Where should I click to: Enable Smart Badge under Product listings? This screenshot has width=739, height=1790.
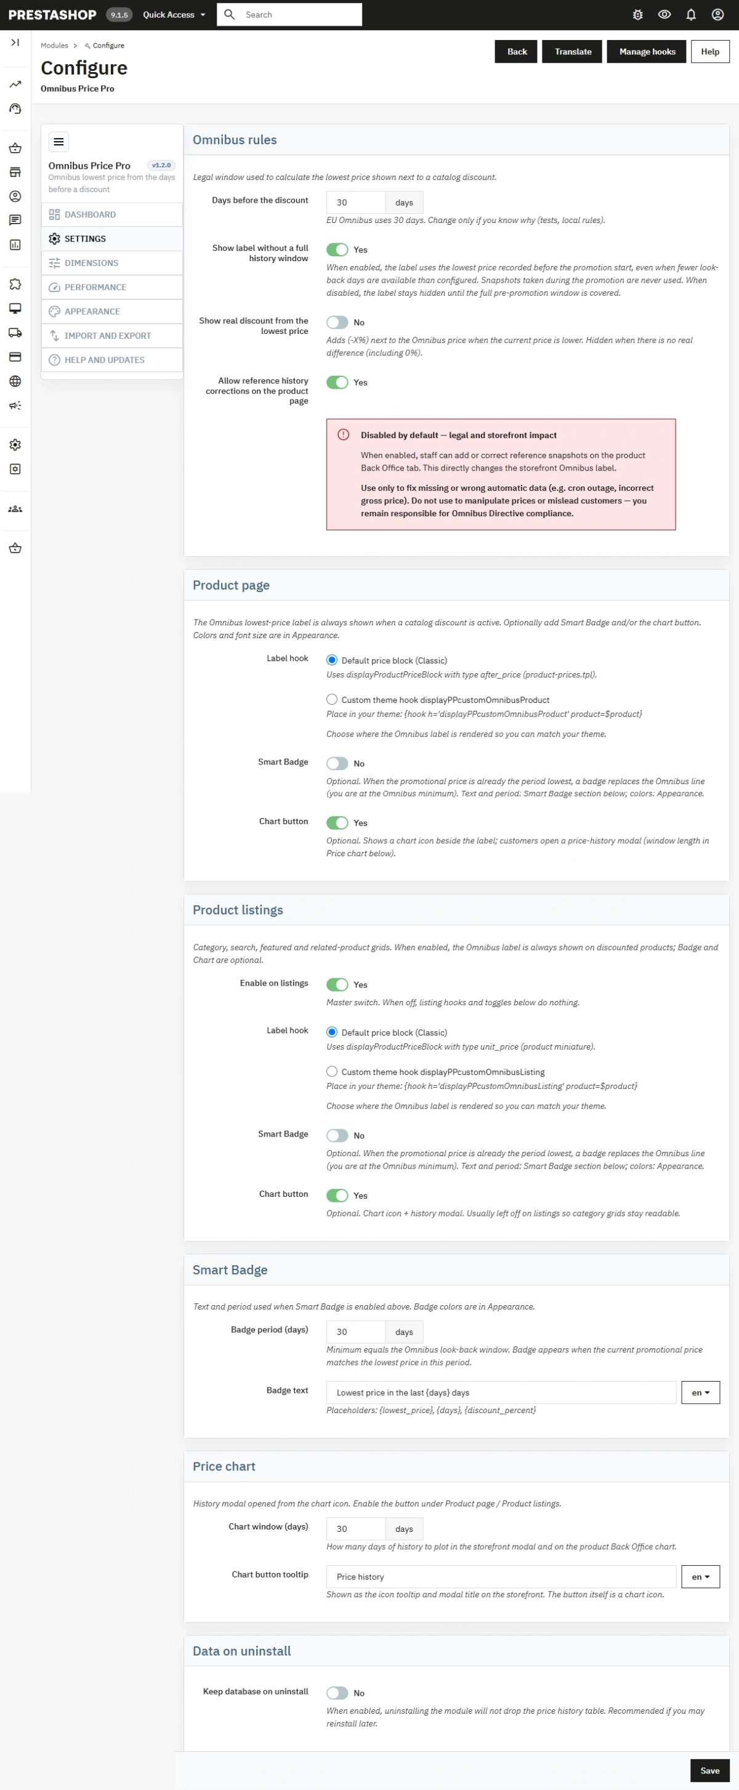pyautogui.click(x=337, y=1135)
